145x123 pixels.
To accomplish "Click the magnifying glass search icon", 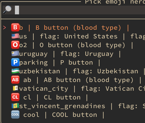I will [7, 10].
